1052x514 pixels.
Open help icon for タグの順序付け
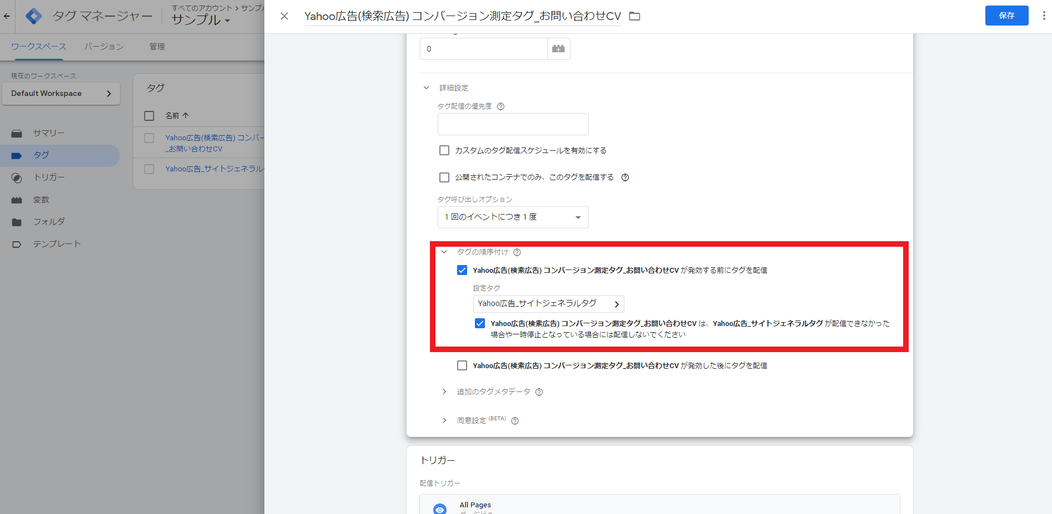pos(517,252)
